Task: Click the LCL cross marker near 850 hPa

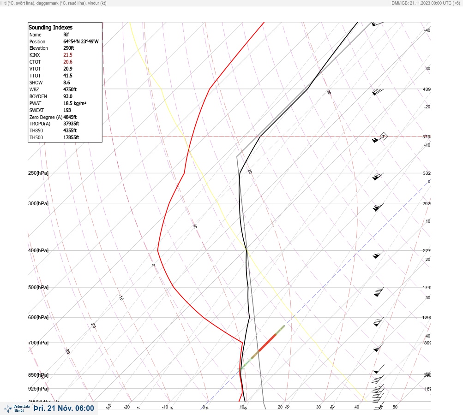Action: pyautogui.click(x=241, y=369)
